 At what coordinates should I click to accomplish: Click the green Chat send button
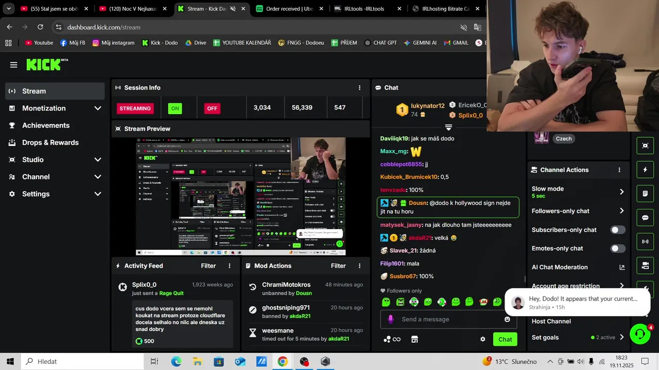point(505,339)
